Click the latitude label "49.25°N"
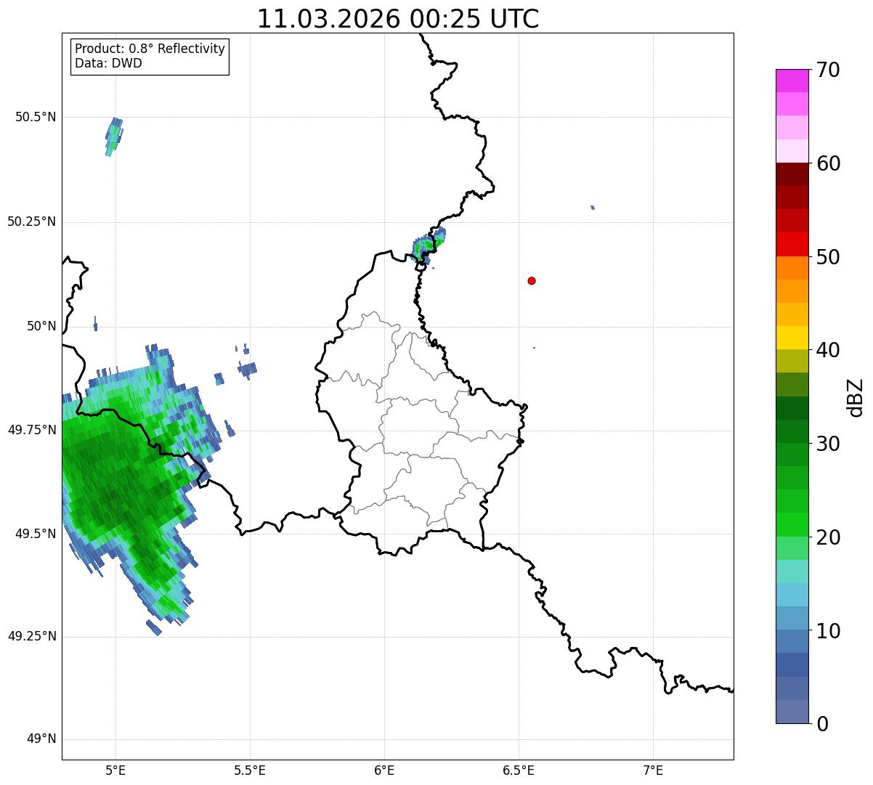Screen dimensions: 873x785 32,636
